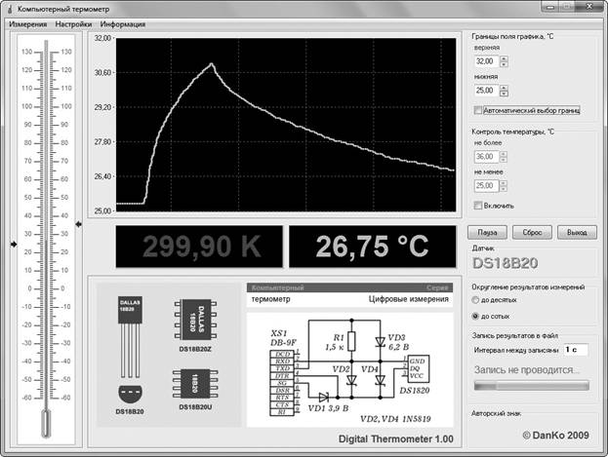Screen dimensions: 608x457
Task: Click the 100 mark on thermometer left scale
Action: [x=27, y=106]
